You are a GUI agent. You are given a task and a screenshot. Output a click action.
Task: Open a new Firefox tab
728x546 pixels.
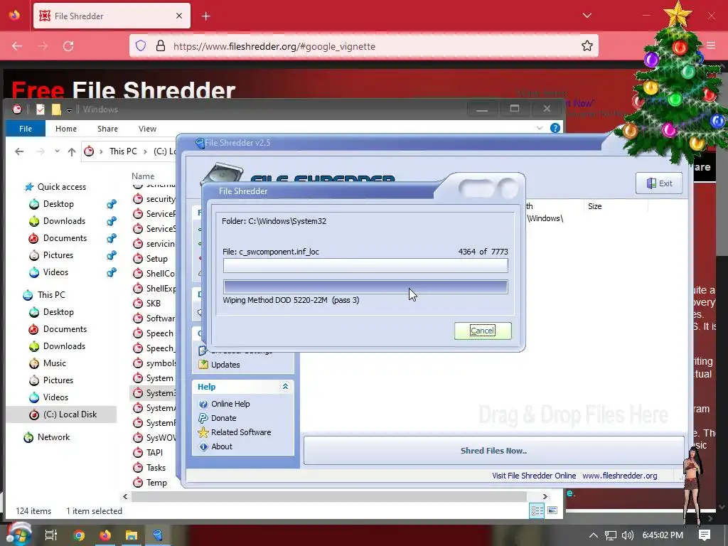coord(205,16)
